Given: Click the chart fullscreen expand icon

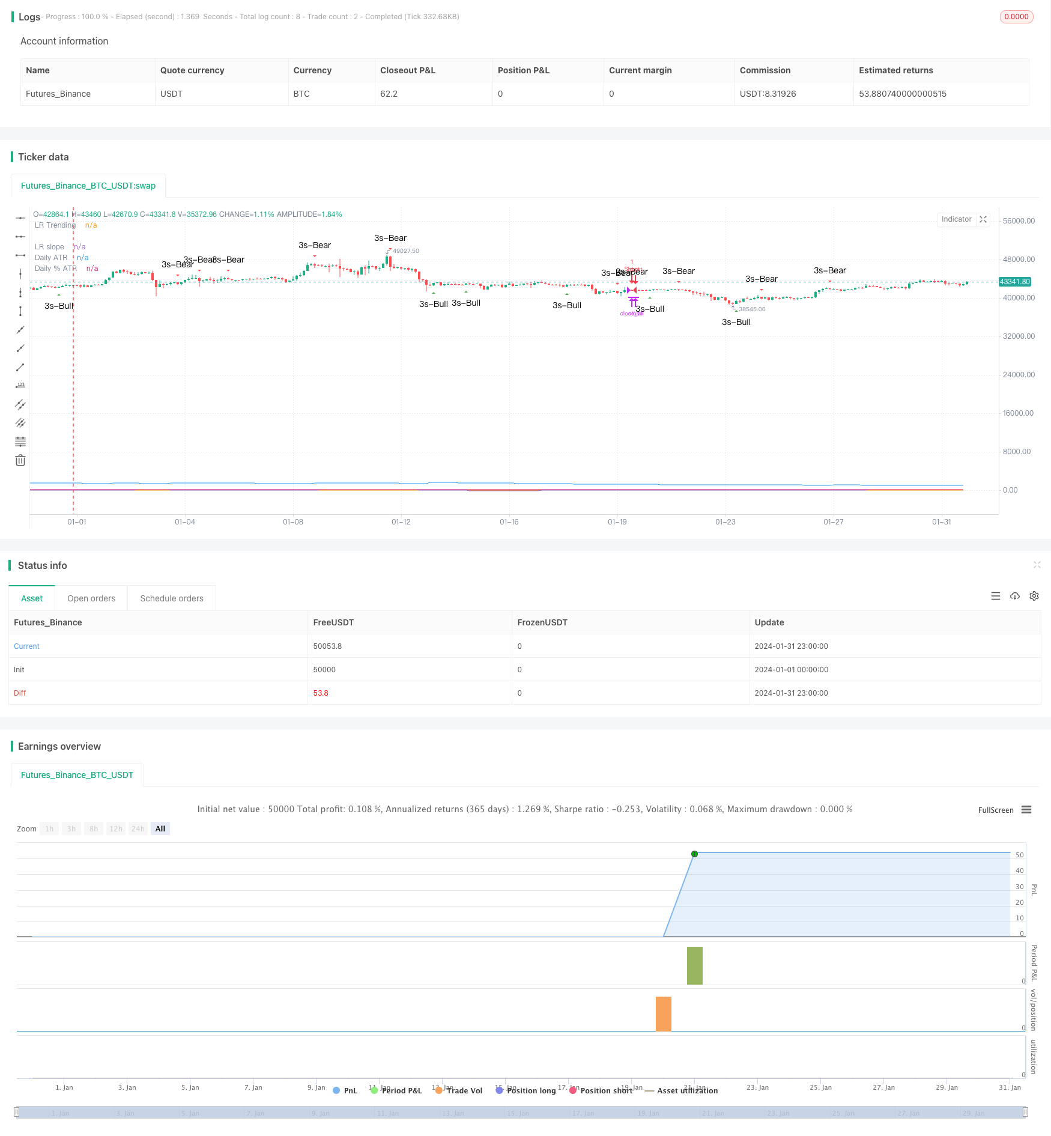Looking at the screenshot, I should click(983, 219).
